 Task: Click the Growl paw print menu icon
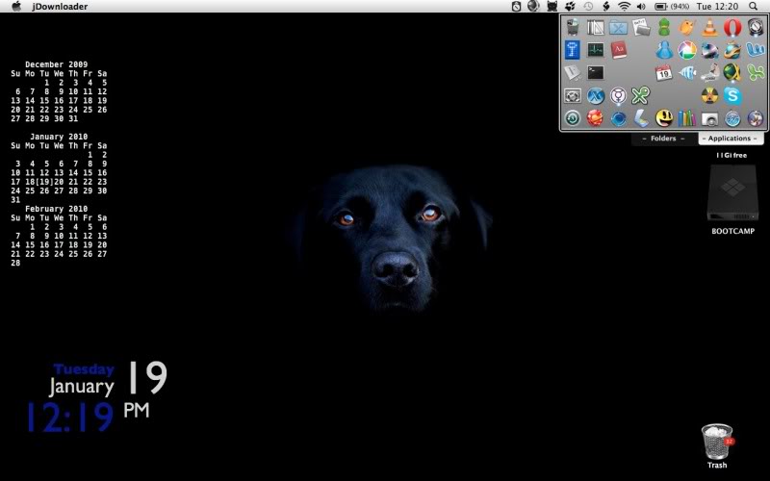[x=570, y=6]
